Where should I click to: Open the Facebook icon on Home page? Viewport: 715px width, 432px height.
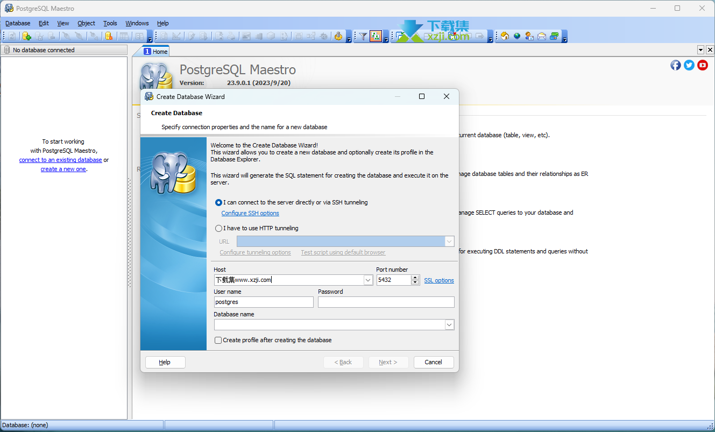pos(676,65)
